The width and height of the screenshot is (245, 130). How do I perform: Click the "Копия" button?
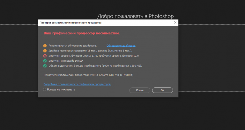140,90
